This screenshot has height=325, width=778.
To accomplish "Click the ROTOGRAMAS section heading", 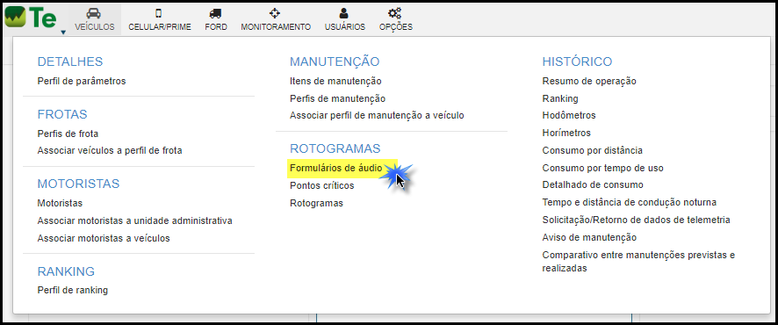I will [x=335, y=148].
